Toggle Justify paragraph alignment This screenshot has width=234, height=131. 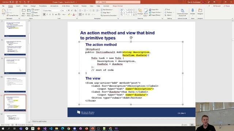click(89, 15)
